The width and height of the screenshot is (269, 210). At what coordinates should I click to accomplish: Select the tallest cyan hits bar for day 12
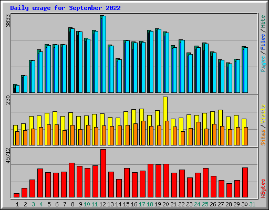[x=104, y=54]
